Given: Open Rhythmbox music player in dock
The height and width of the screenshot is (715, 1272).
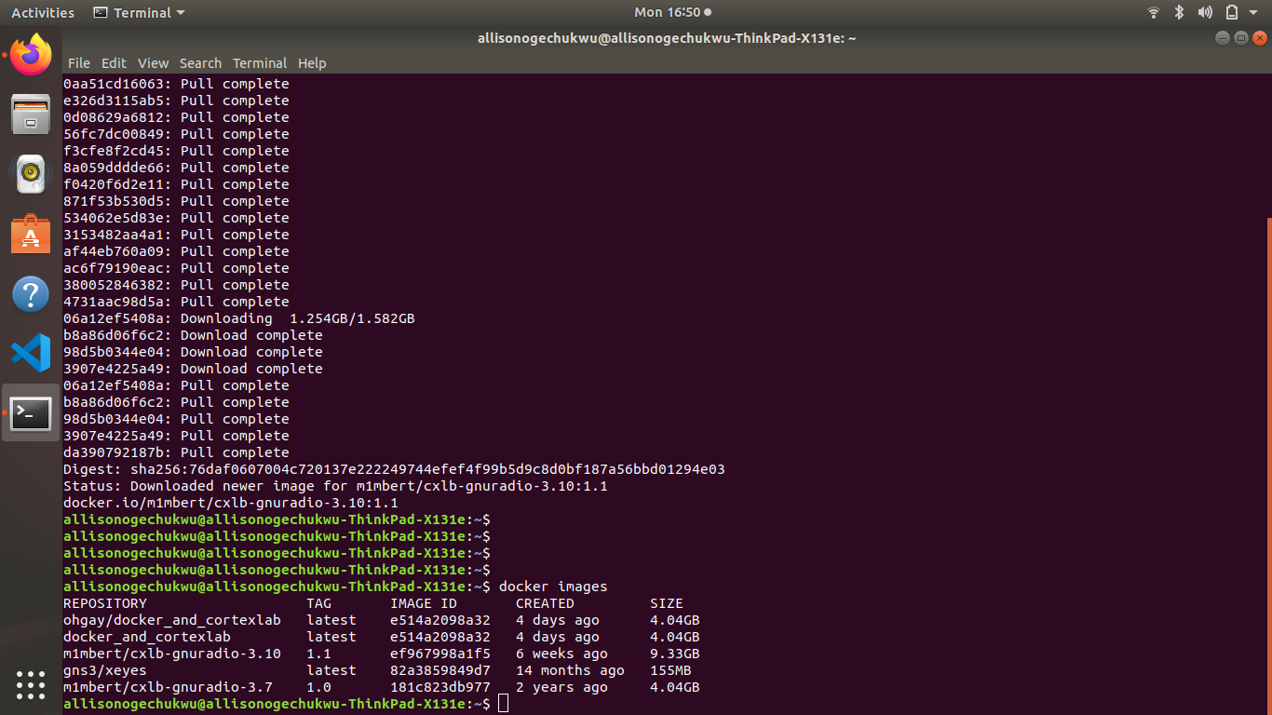Looking at the screenshot, I should coord(31,174).
